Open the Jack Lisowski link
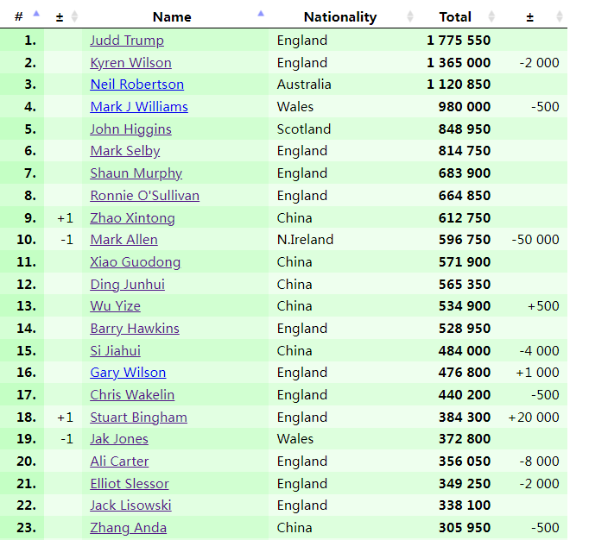The image size is (589, 540). click(130, 505)
